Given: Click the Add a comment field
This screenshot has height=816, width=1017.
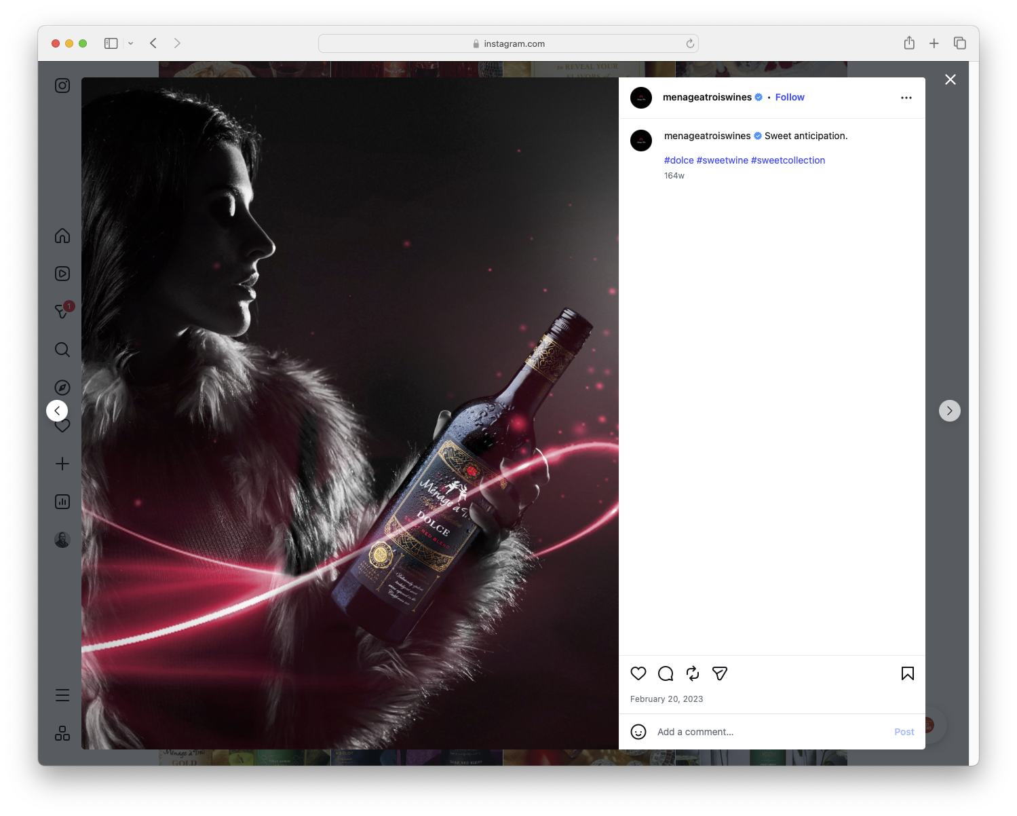Looking at the screenshot, I should tap(695, 732).
